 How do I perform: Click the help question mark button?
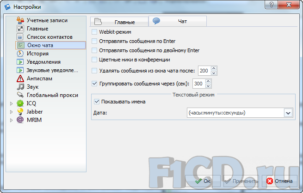[272, 5]
